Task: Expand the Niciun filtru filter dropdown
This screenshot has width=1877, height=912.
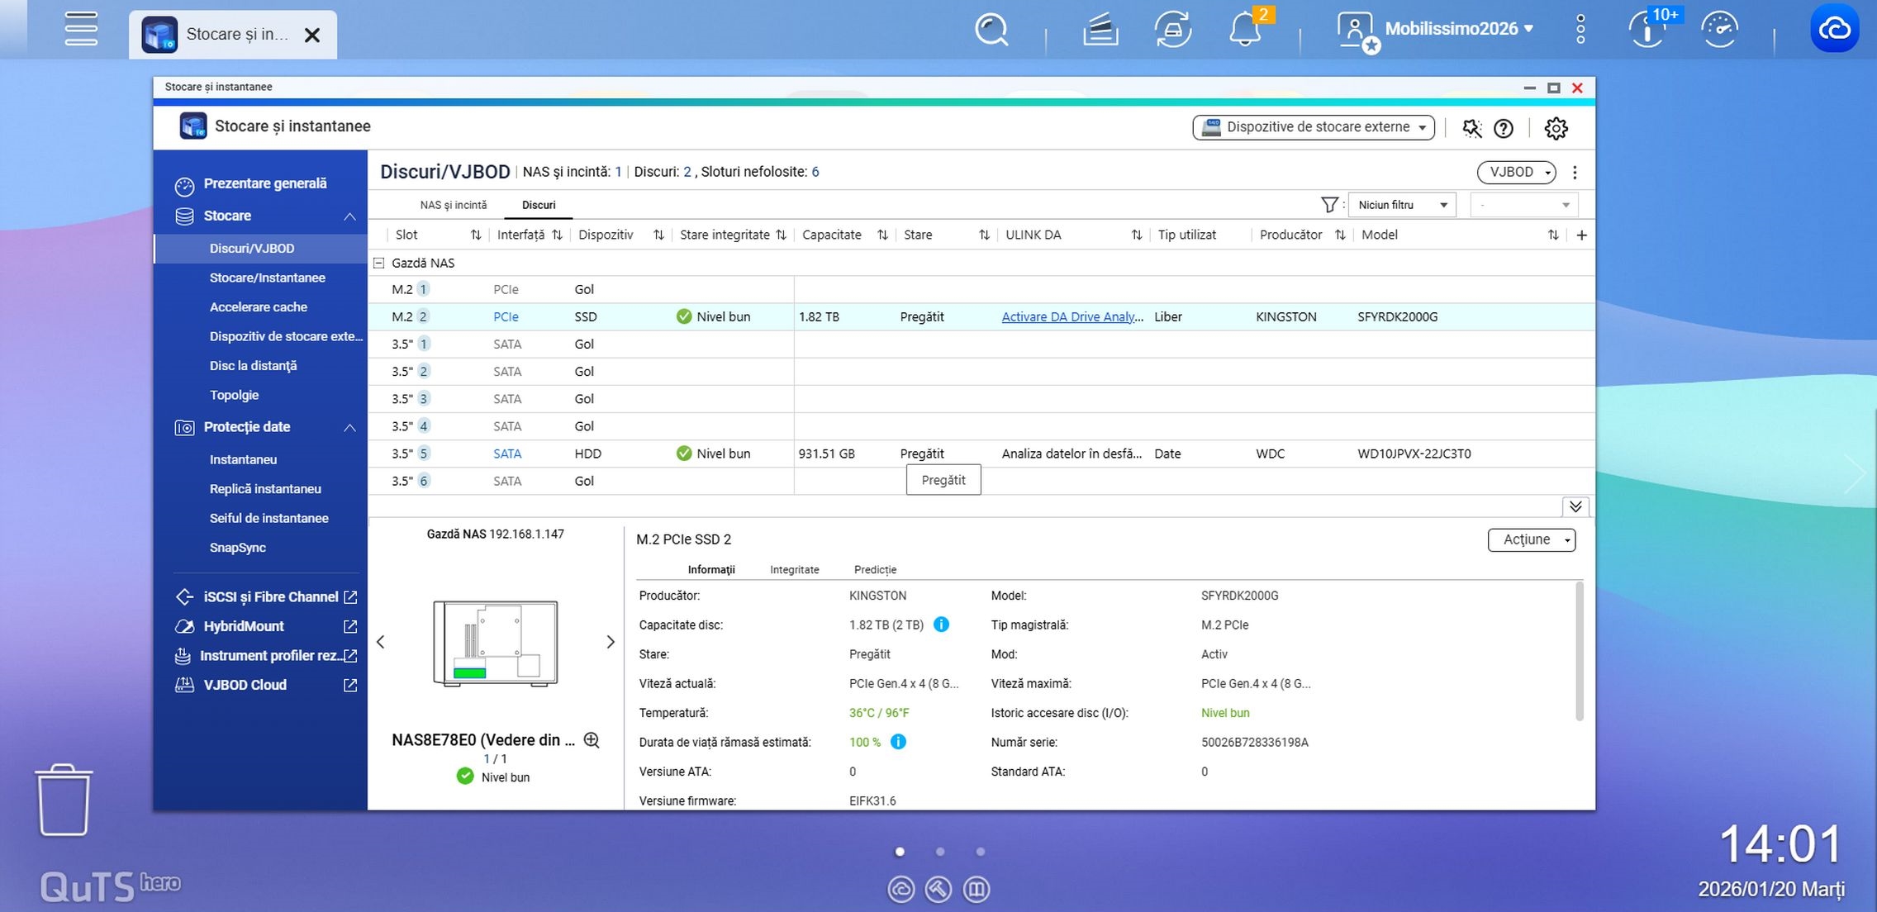Action: pyautogui.click(x=1403, y=205)
